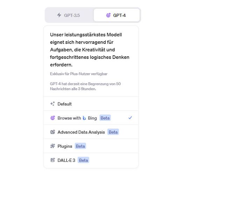Click the Beta badge next to Plugins
Screen dimensions: 245x210
point(80,146)
